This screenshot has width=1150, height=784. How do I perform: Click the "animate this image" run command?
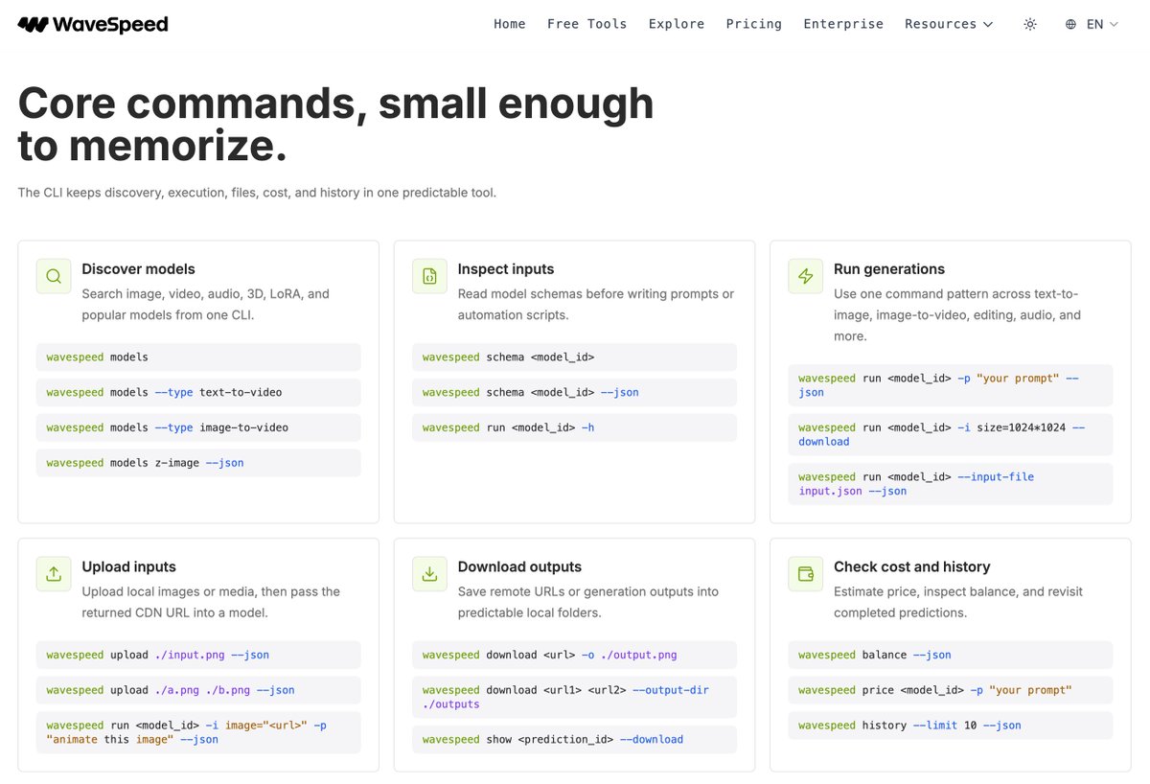click(x=198, y=732)
